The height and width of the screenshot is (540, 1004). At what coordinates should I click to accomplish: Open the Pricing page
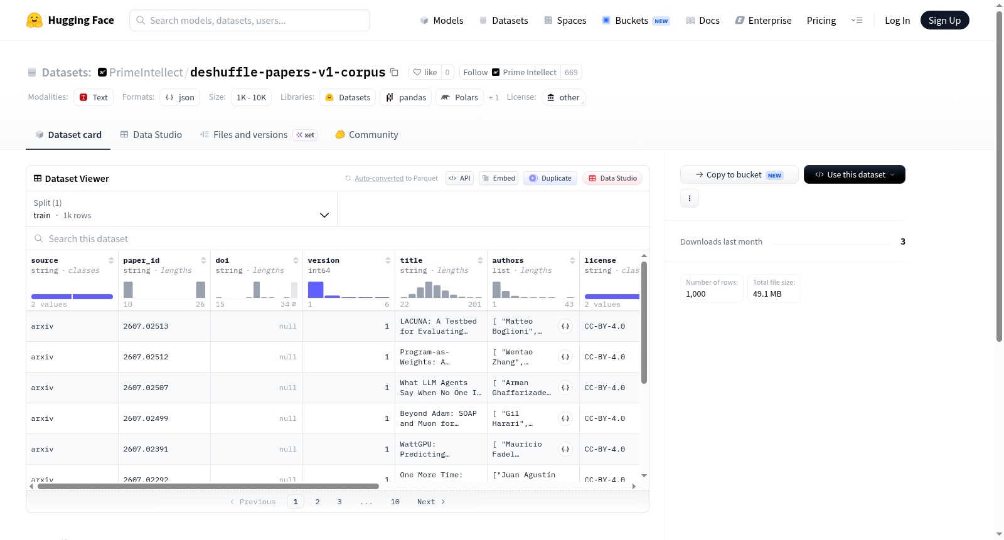pyautogui.click(x=821, y=20)
